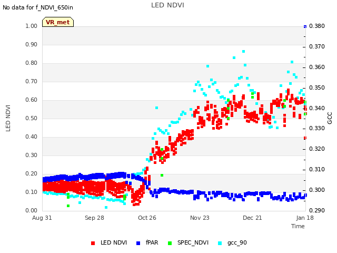Click the 0.20 left axis tick label
The width and height of the screenshot is (337, 253).
point(32,173)
